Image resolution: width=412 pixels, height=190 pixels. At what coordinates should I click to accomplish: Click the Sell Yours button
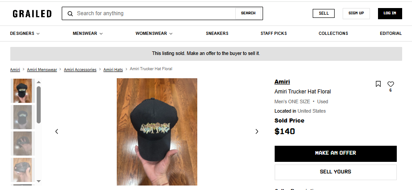click(x=336, y=172)
